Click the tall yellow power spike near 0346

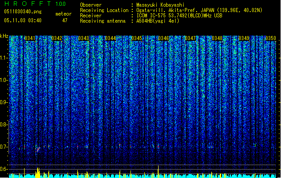coord(158,172)
